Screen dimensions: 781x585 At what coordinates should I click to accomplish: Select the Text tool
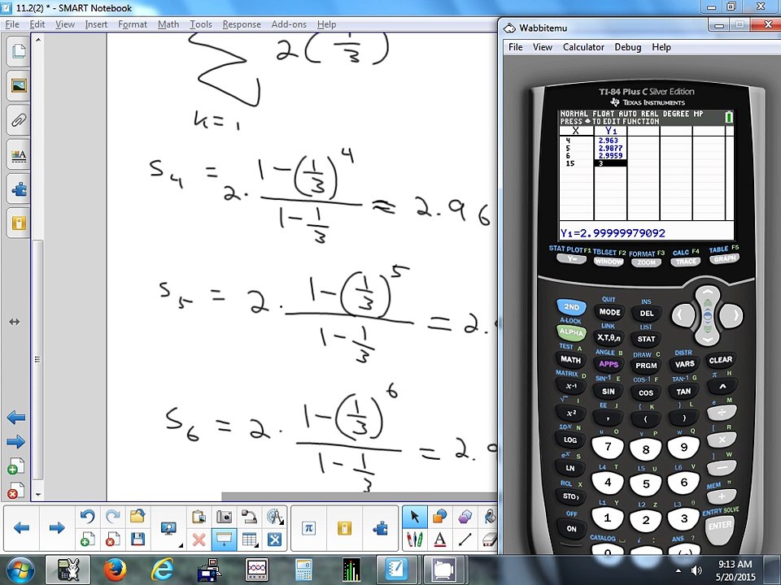click(x=440, y=539)
